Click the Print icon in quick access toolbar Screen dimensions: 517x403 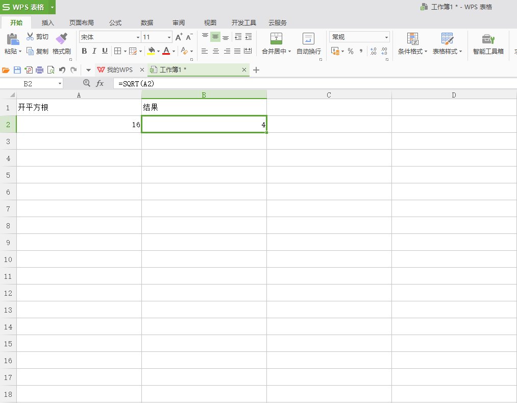coord(39,70)
